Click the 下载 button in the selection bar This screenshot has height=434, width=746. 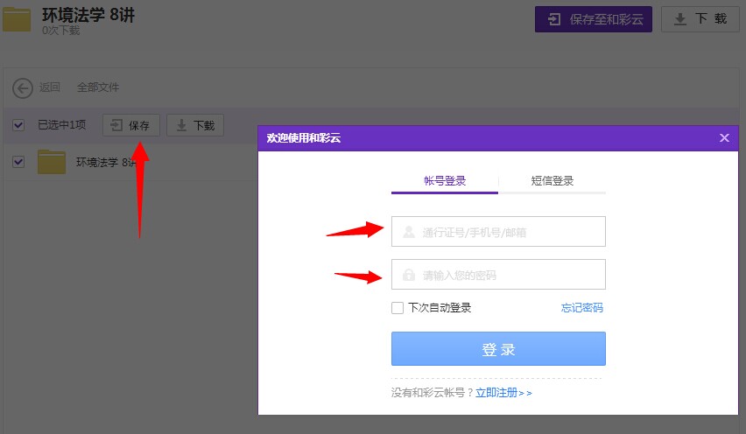click(195, 125)
